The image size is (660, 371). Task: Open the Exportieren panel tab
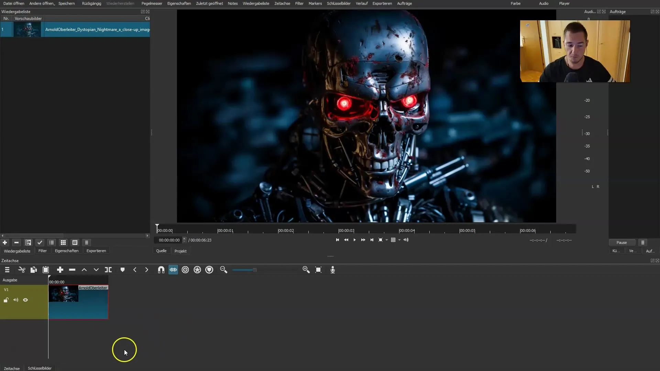96,251
